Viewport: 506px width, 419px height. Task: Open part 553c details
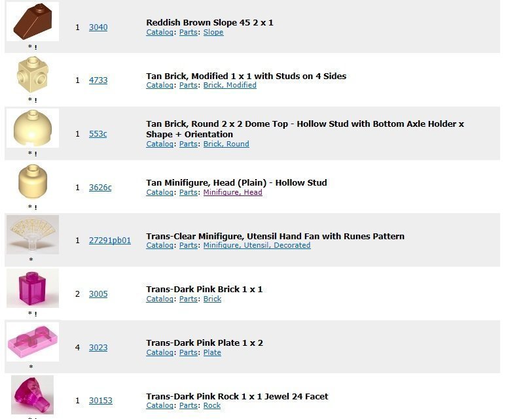98,133
